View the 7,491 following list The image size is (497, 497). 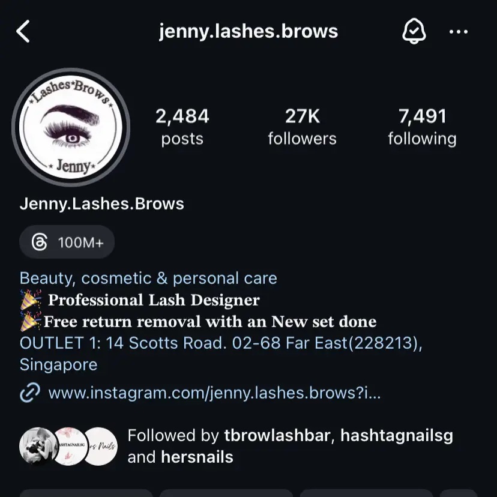(x=422, y=127)
